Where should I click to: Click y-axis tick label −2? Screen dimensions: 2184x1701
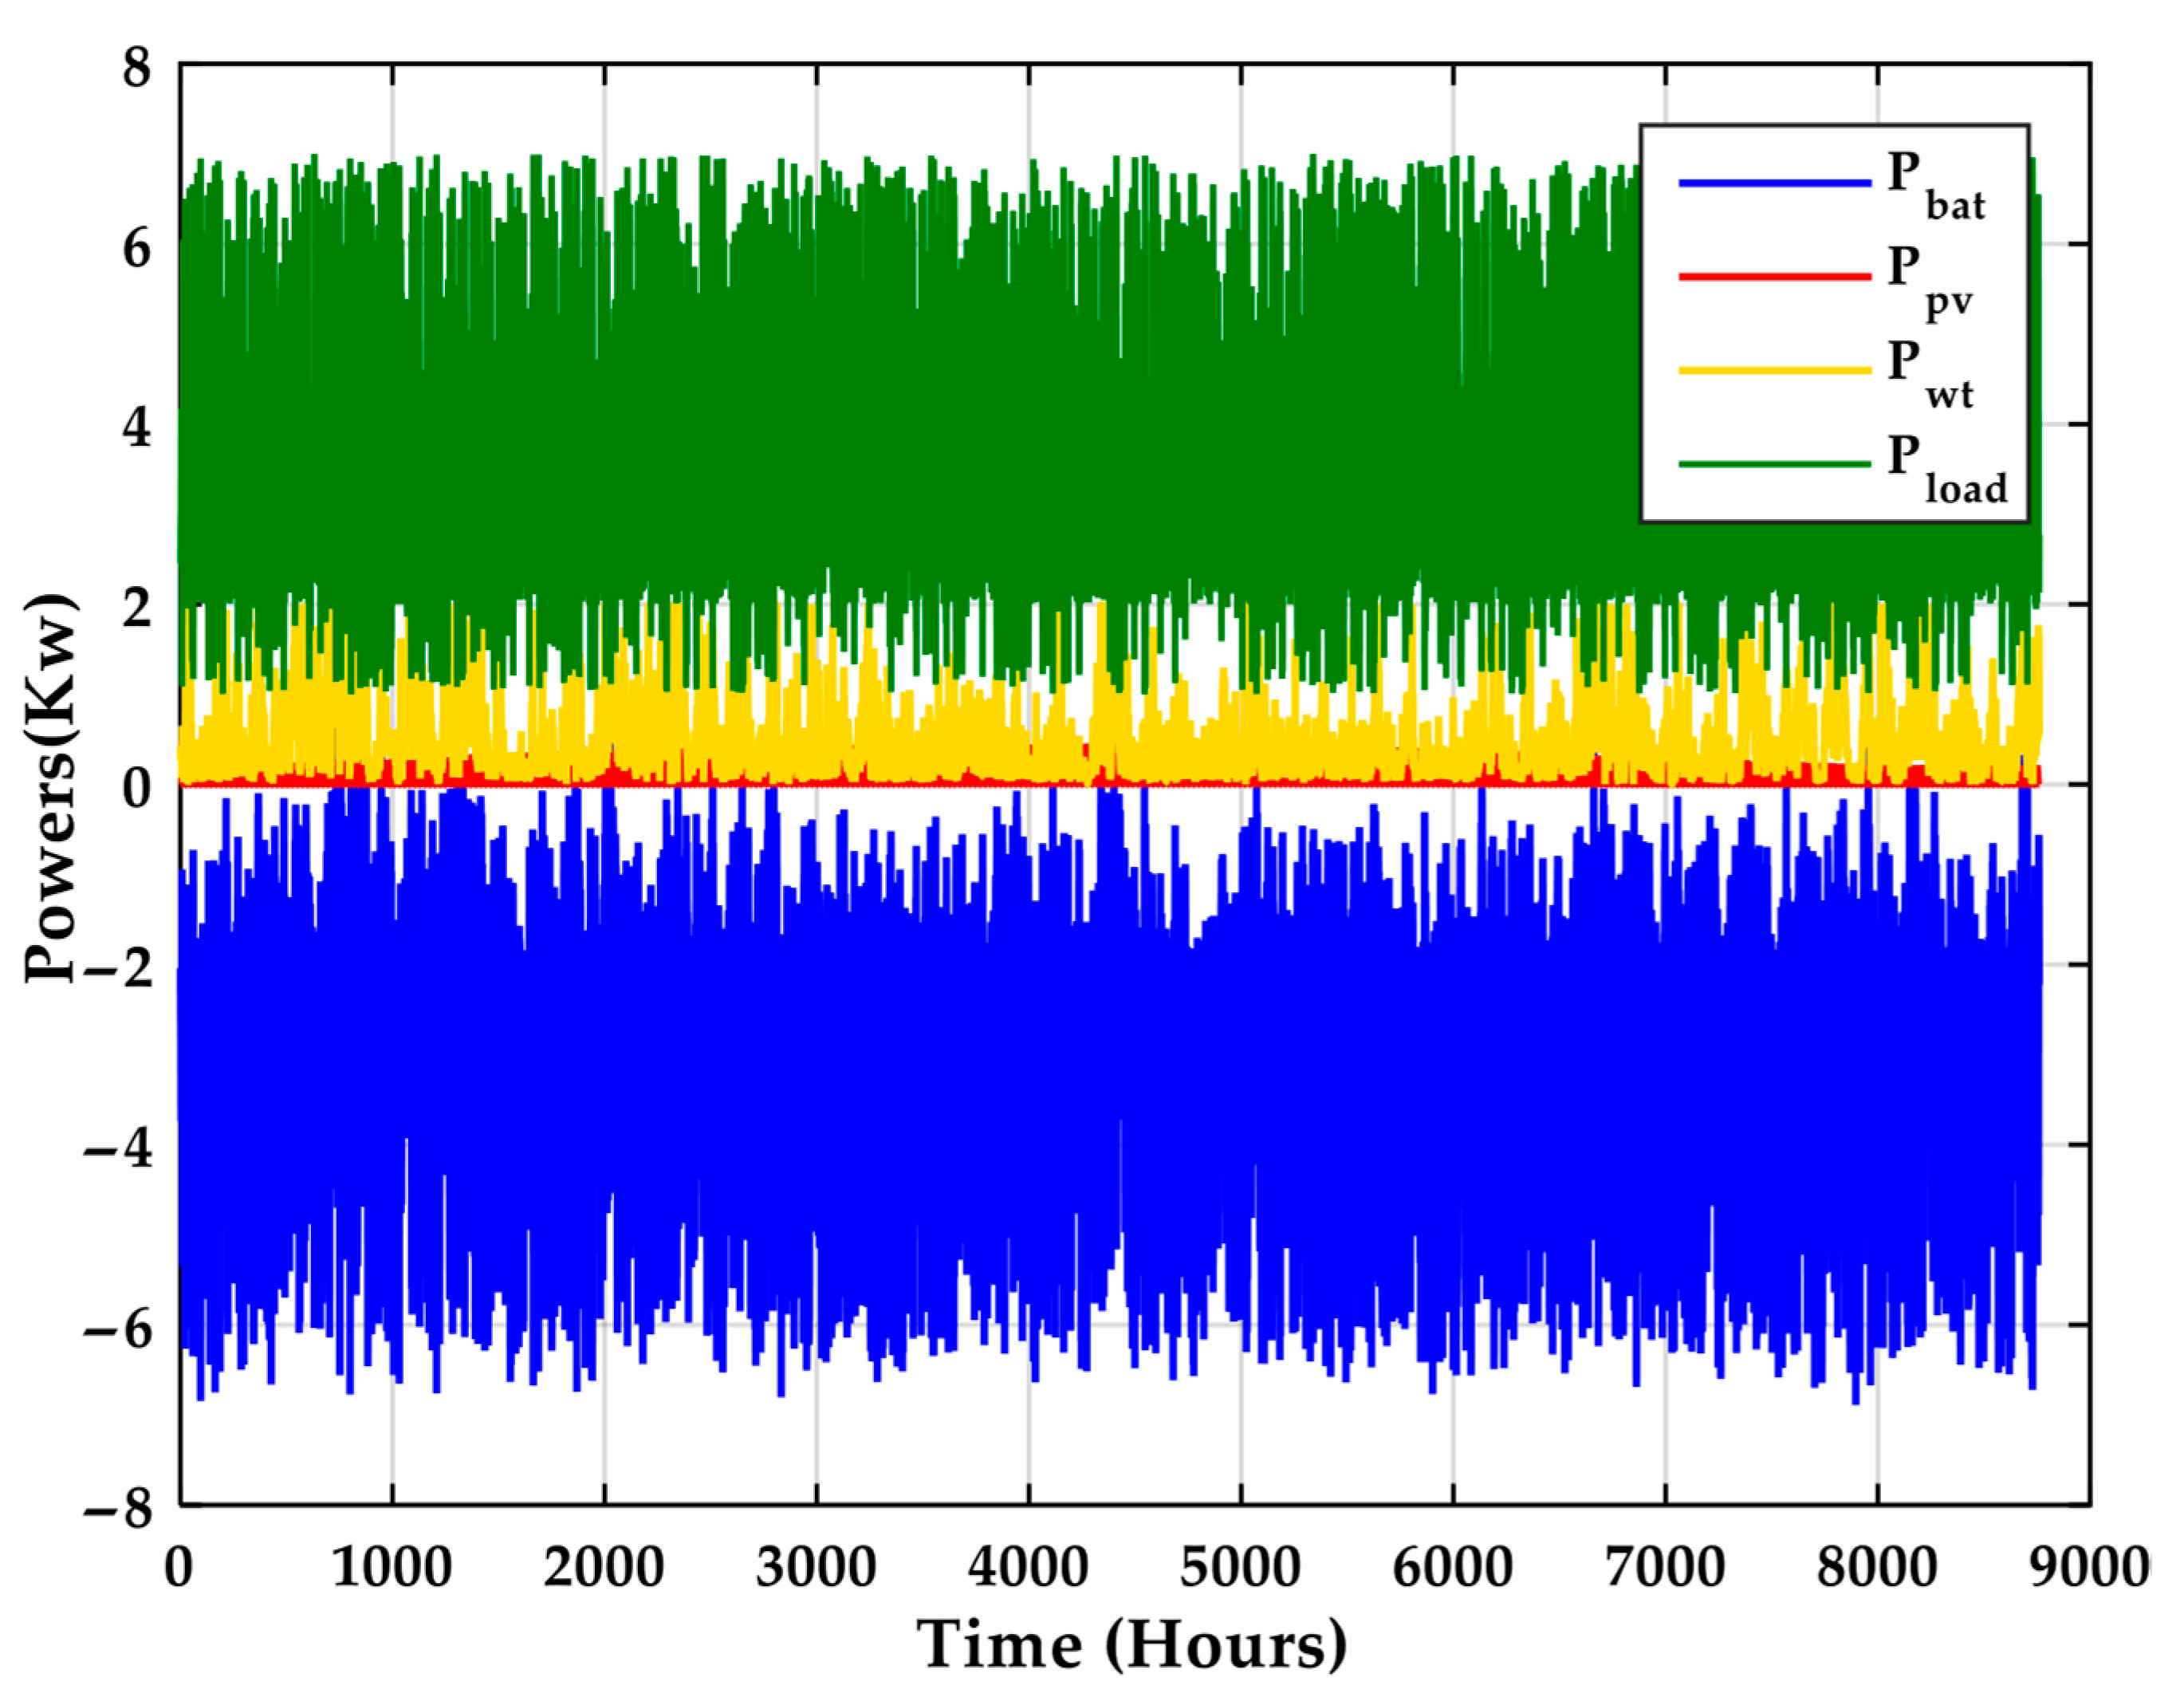point(119,968)
